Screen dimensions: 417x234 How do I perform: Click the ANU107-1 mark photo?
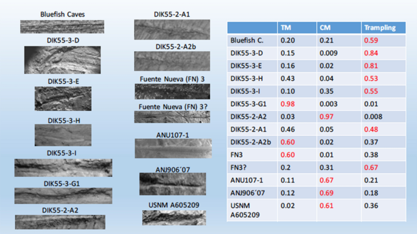pyautogui.click(x=173, y=148)
